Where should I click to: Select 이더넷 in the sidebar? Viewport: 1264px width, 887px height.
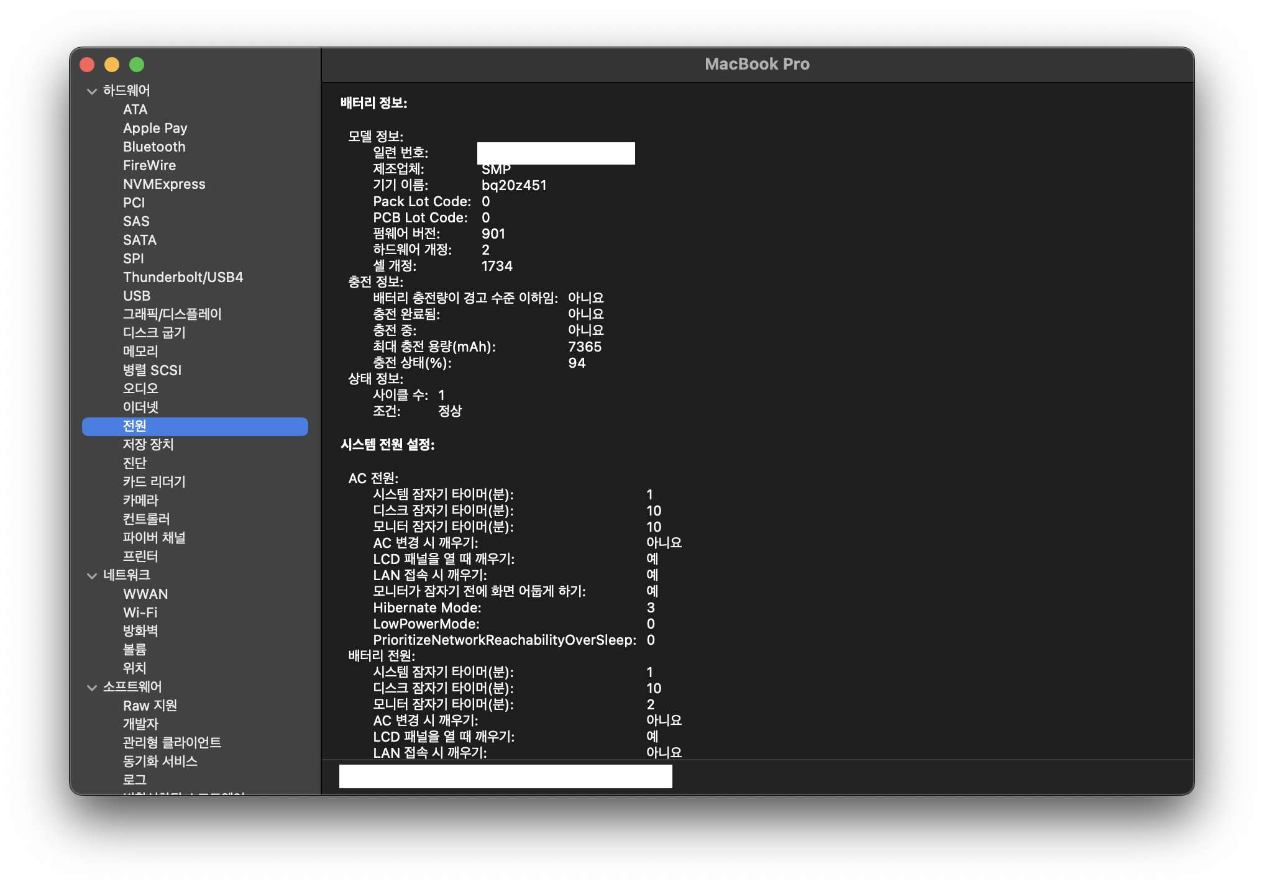point(140,407)
